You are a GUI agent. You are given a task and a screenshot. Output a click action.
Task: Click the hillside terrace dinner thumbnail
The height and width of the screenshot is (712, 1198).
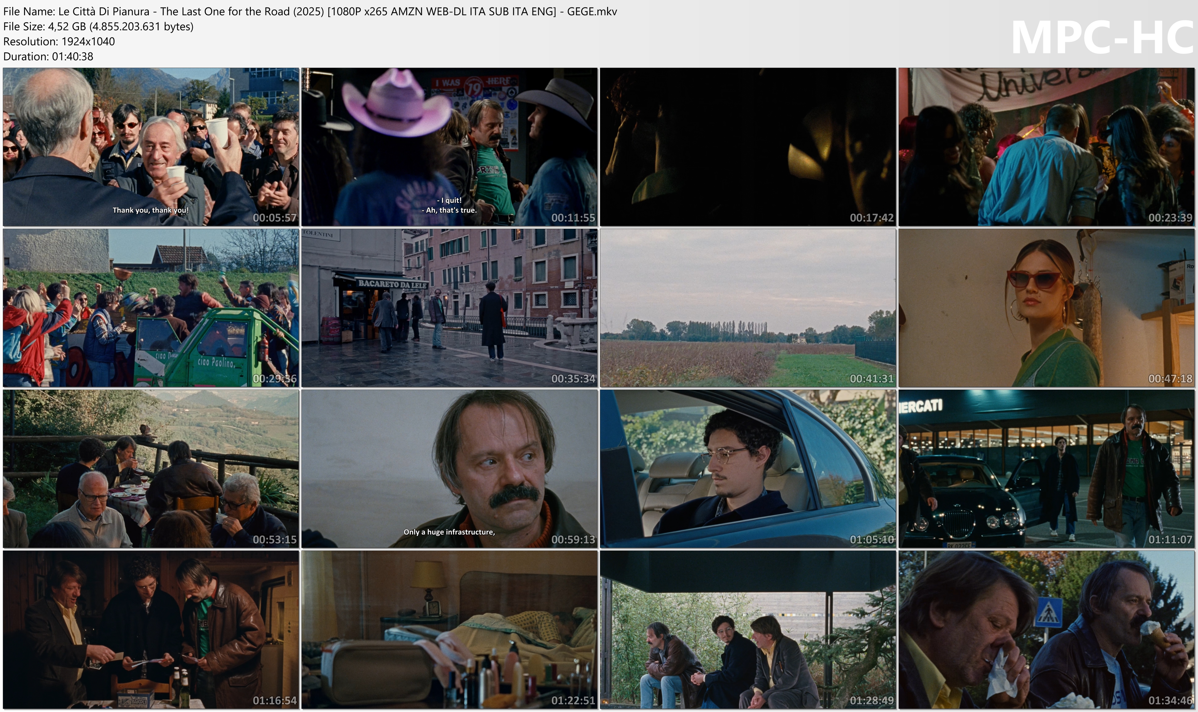click(x=151, y=468)
